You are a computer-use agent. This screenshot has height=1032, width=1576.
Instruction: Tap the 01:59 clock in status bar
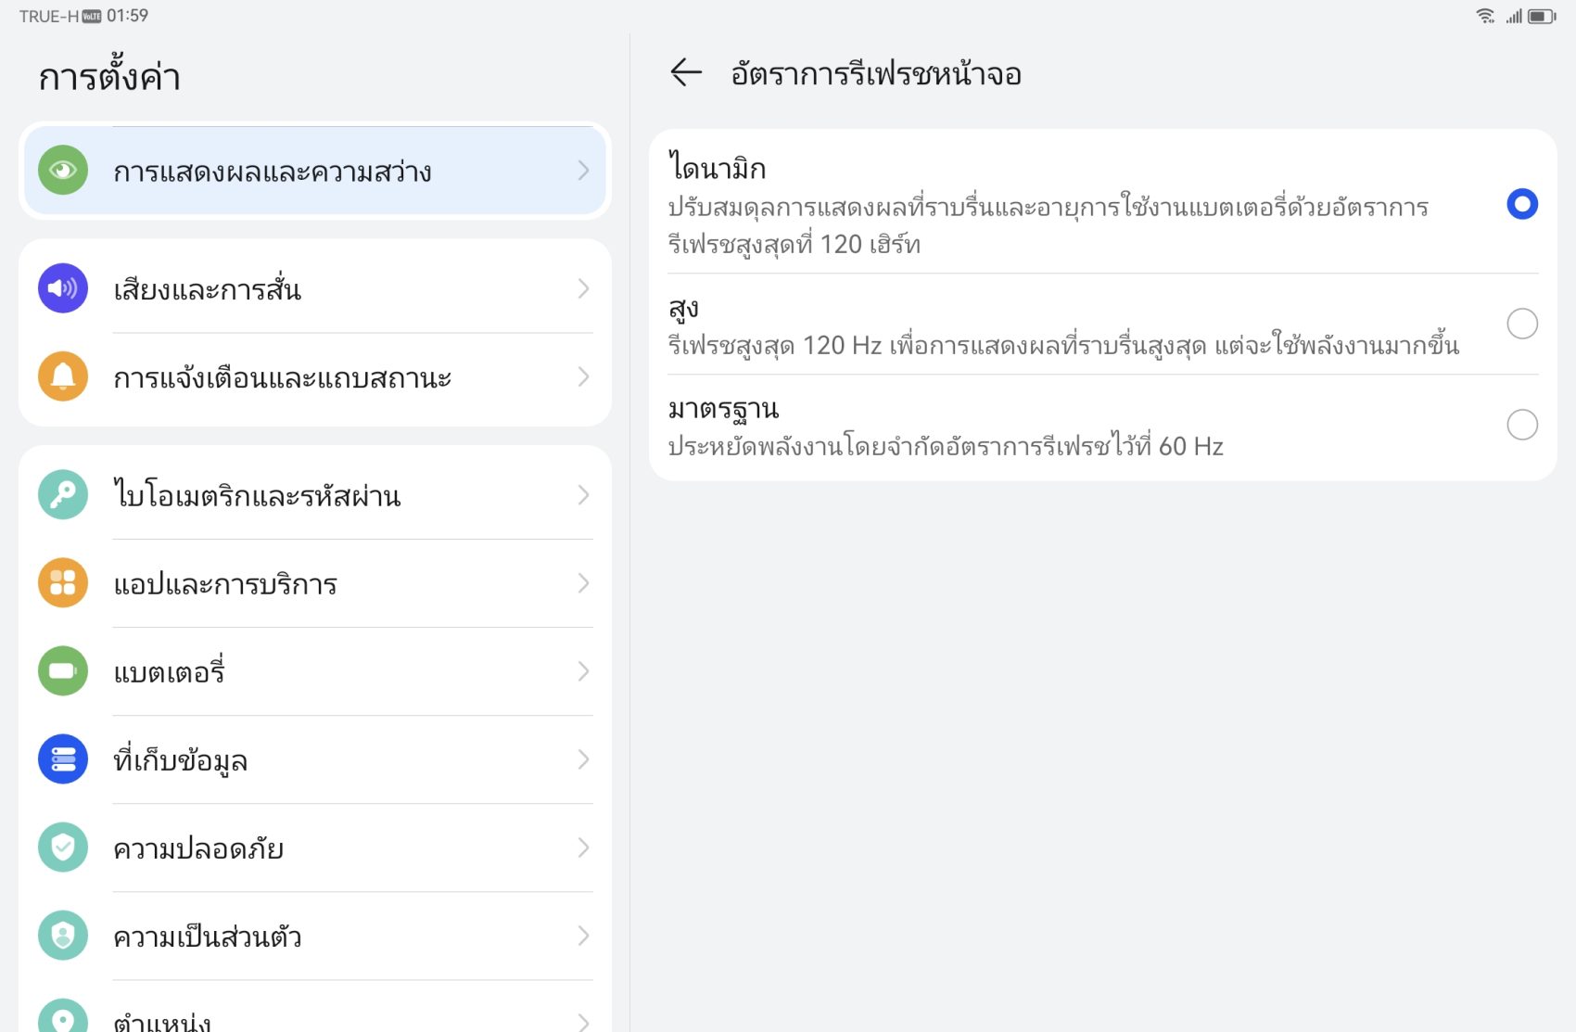[127, 16]
